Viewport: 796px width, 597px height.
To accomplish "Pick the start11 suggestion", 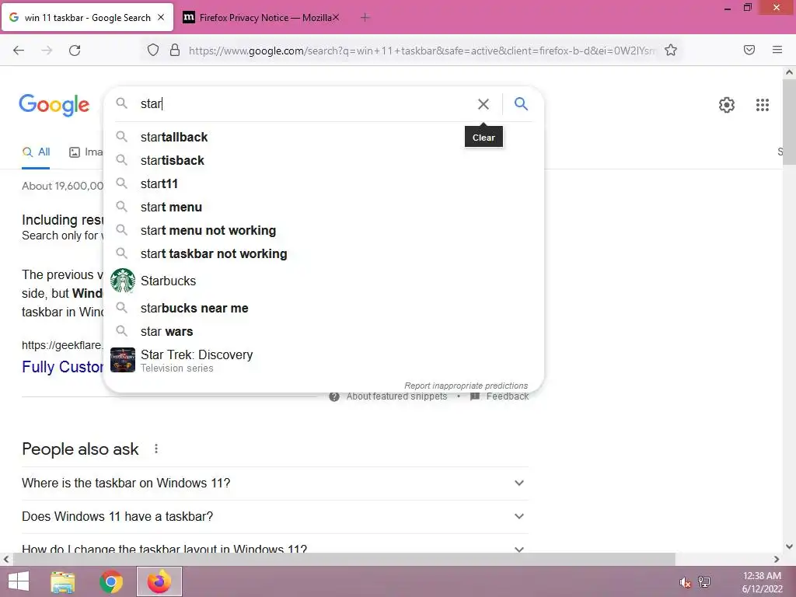I will coord(323,183).
